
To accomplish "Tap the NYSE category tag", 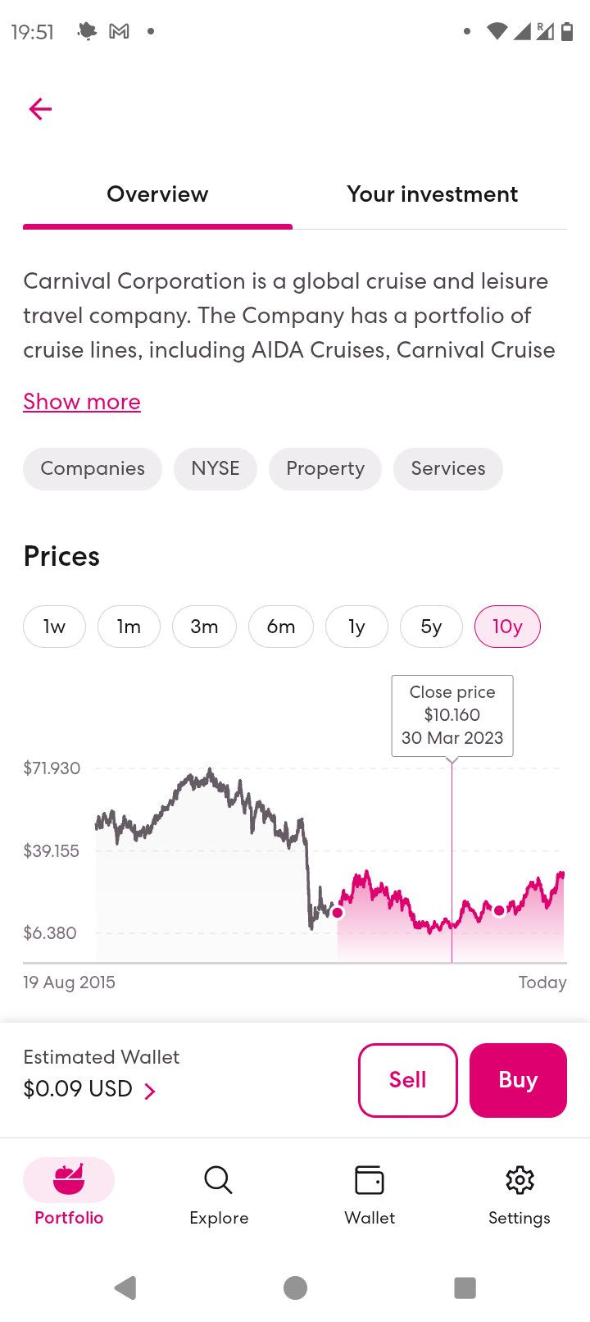I will pos(216,469).
